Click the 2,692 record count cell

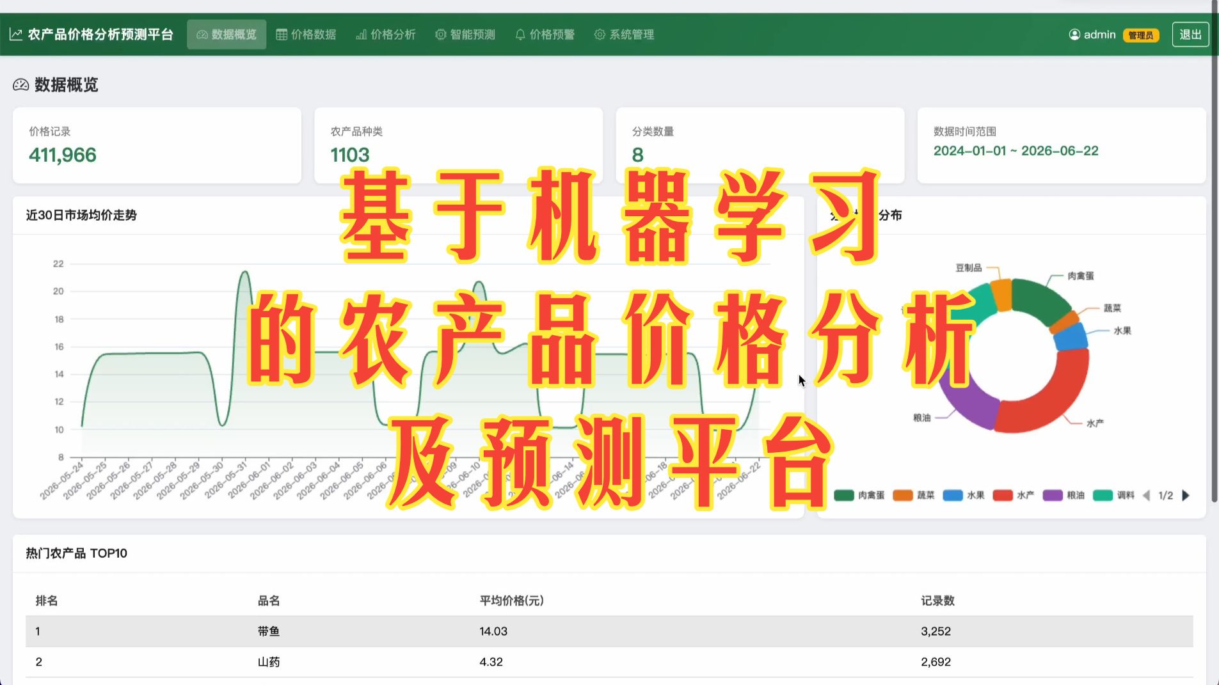click(936, 662)
